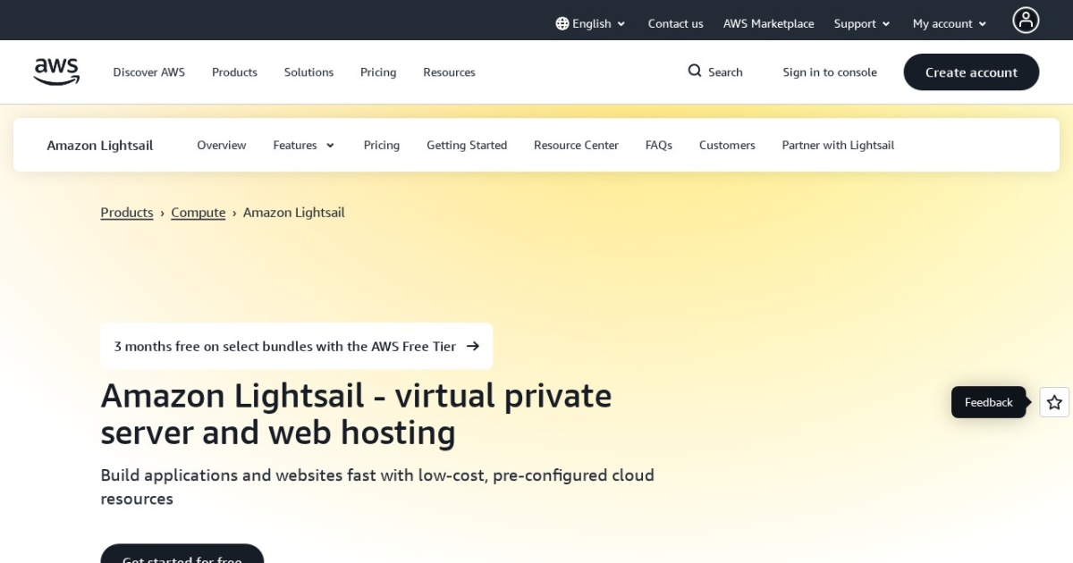Open the FAQs section
Screen dimensions: 1073x563
point(658,145)
